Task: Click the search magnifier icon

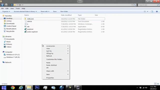Action: (158, 5)
